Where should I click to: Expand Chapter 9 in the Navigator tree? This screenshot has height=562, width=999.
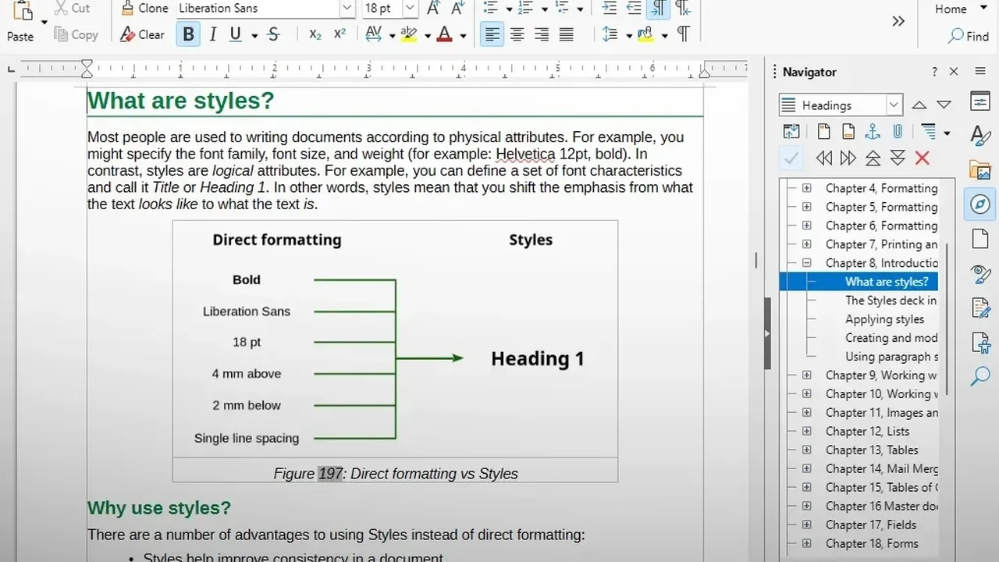point(807,375)
